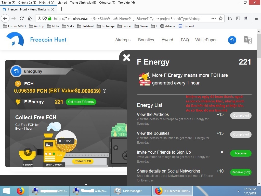Click the Collect FCH button
This screenshot has width=261, height=196.
point(83,161)
